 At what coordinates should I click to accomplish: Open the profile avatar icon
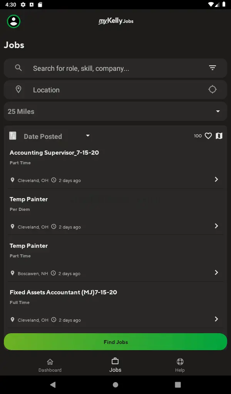14,21
